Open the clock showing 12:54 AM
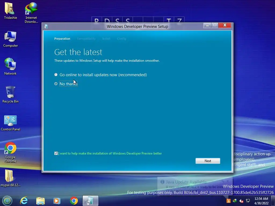The image size is (275, 206). pyautogui.click(x=261, y=201)
